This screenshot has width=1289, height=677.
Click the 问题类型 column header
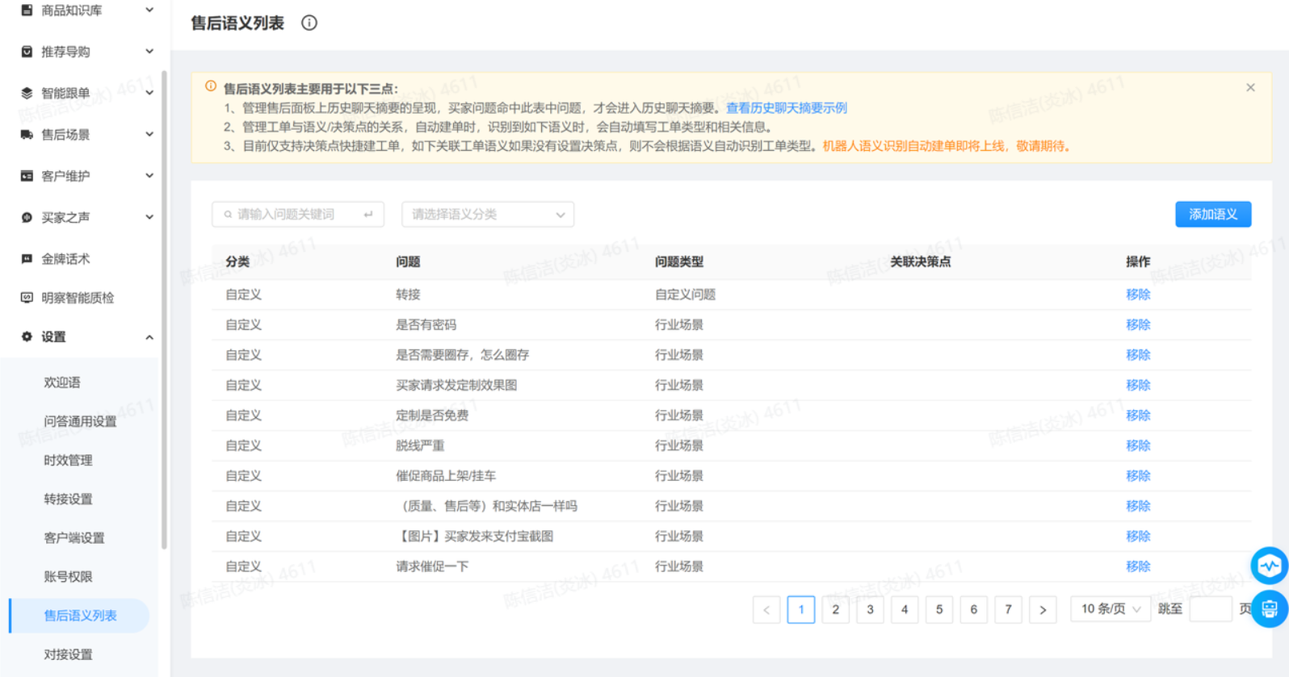[x=679, y=261]
